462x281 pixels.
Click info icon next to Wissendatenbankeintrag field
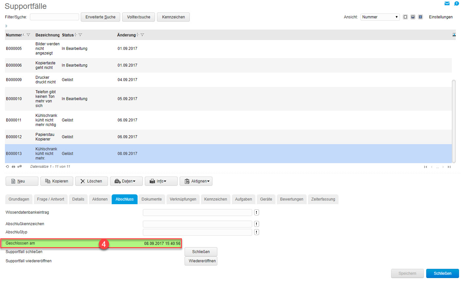click(x=256, y=212)
